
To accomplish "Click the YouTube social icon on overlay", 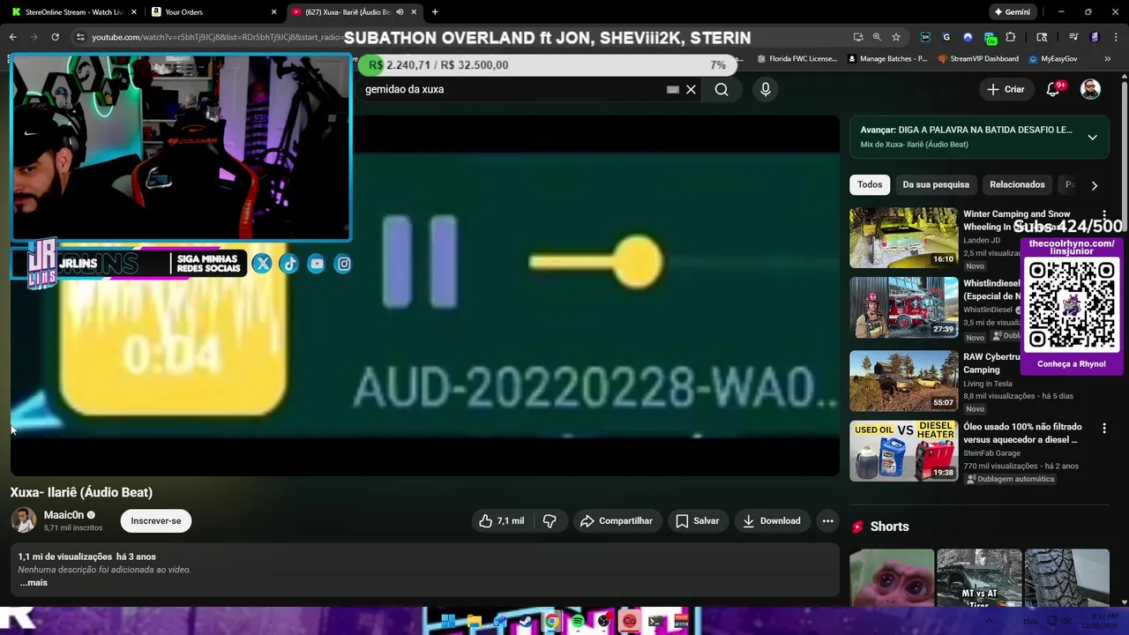I will [x=317, y=264].
